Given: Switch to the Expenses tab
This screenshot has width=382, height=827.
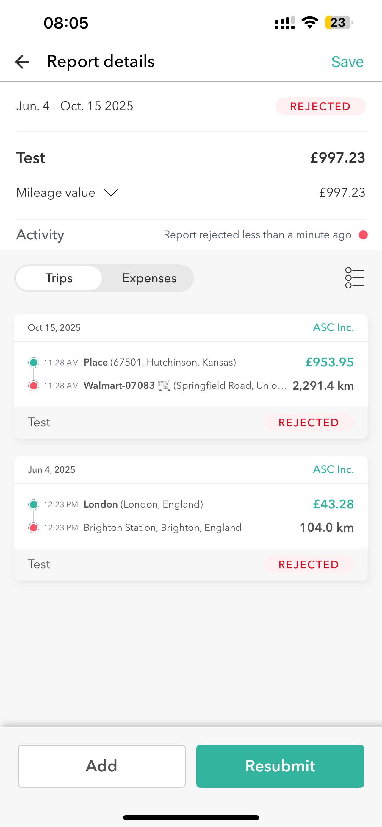Looking at the screenshot, I should 149,278.
